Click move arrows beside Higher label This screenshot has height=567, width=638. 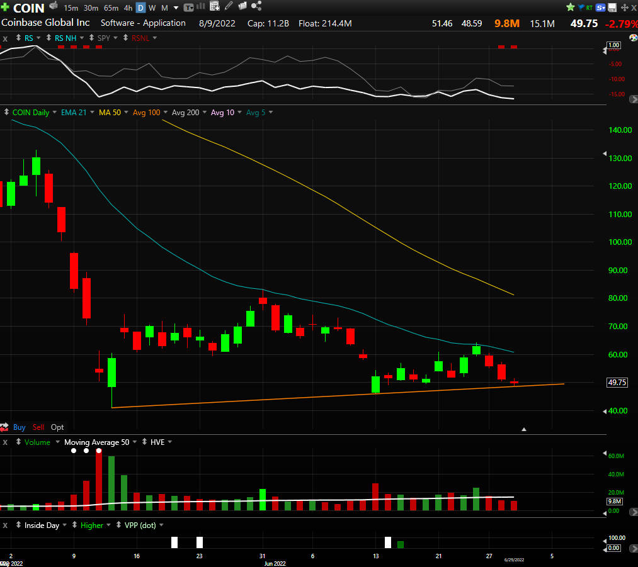[74, 525]
